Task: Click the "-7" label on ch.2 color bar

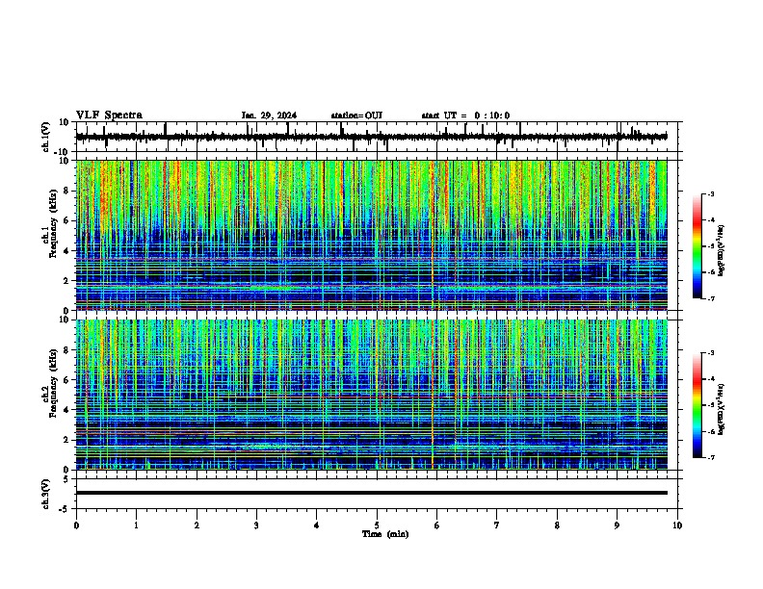Action: coord(711,458)
